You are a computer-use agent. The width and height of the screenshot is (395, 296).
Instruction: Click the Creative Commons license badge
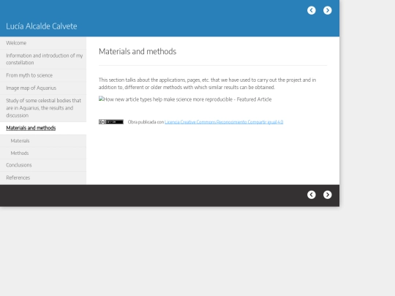111,122
